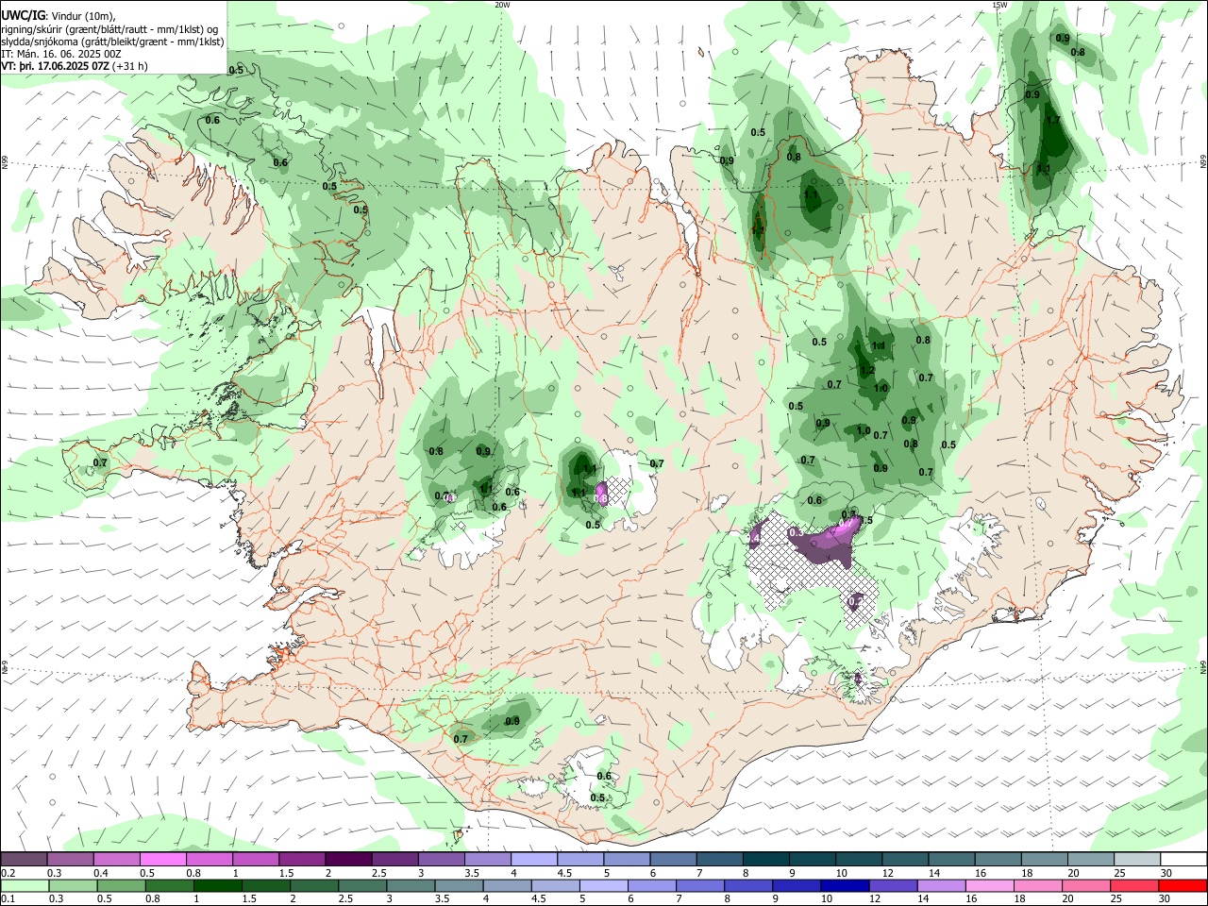Click the 66N latitude label on right edge
1208x906 pixels.
click(1203, 162)
